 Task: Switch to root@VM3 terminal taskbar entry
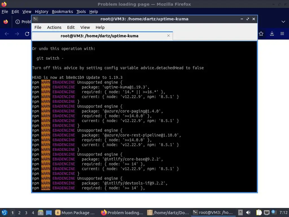click(214, 212)
